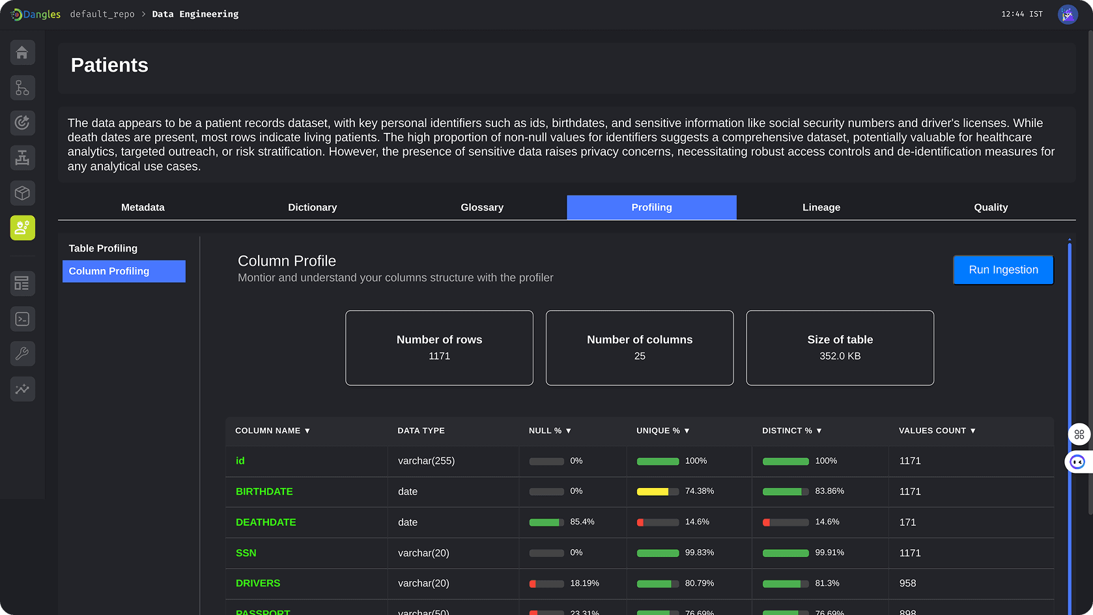This screenshot has height=615, width=1093.
Task: Select Table Profiling in the left panel
Action: point(103,248)
